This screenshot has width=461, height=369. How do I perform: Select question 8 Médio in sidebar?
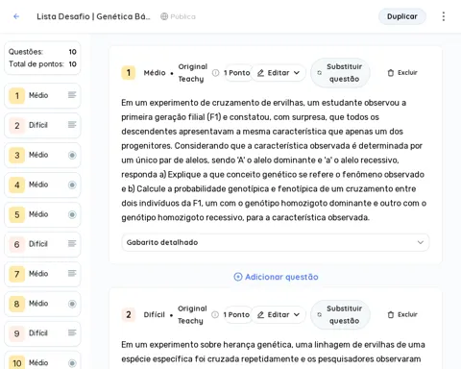pyautogui.click(x=42, y=304)
